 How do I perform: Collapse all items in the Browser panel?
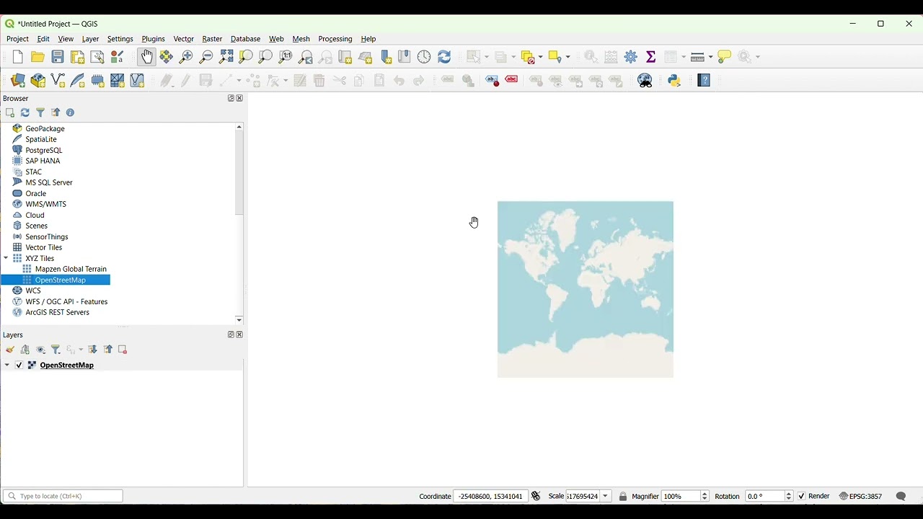tap(56, 112)
